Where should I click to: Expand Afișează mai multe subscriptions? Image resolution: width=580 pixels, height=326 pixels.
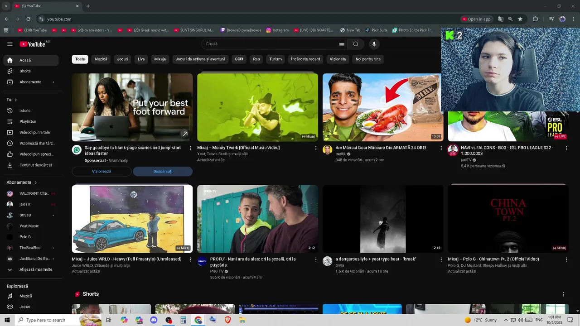(x=31, y=269)
